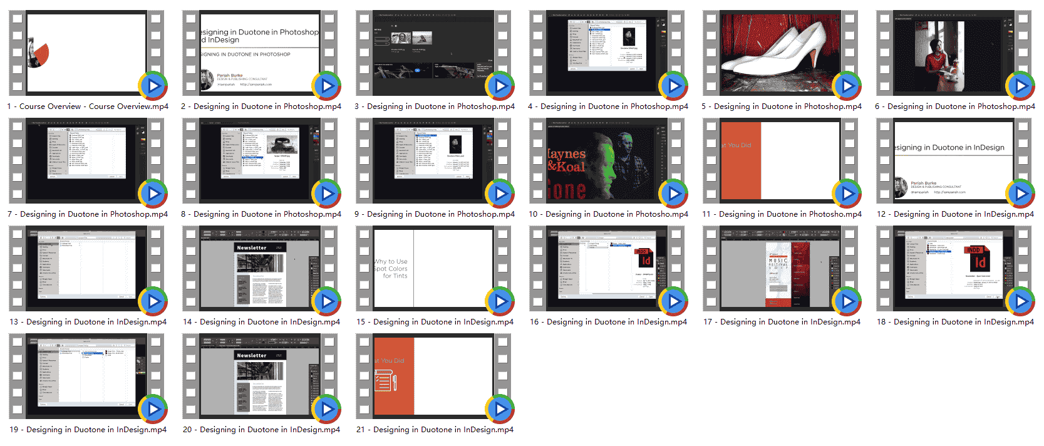
Task: Click filename '15 - Designing in Duotone in InDesign.mp4'
Action: [x=435, y=322]
